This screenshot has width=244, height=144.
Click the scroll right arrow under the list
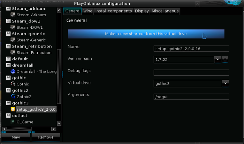[x=54, y=129]
